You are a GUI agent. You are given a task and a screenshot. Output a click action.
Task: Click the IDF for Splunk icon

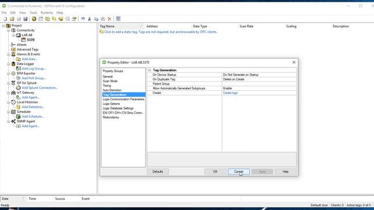[x=13, y=83]
